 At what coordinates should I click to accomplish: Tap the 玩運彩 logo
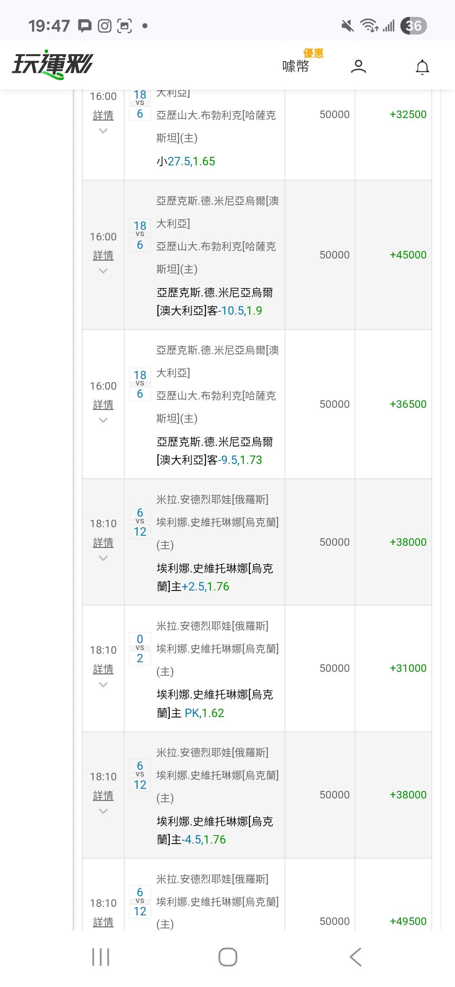point(52,66)
